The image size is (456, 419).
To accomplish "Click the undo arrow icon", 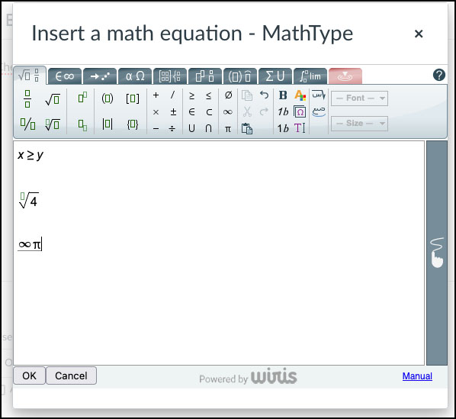I will point(264,95).
